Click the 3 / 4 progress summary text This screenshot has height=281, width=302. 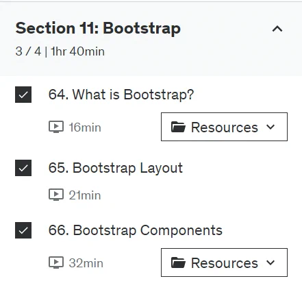(60, 51)
